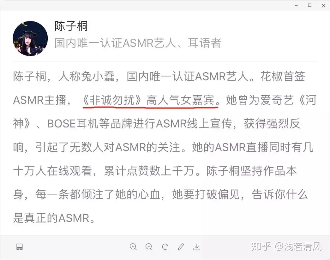Click the 知乎 @浅若清风 watermark

click(x=286, y=246)
